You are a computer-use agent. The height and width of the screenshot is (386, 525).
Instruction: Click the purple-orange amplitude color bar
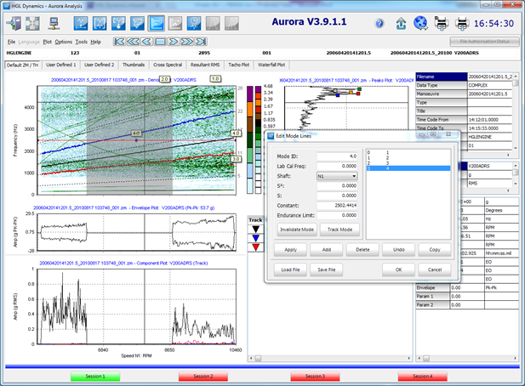(x=250, y=139)
